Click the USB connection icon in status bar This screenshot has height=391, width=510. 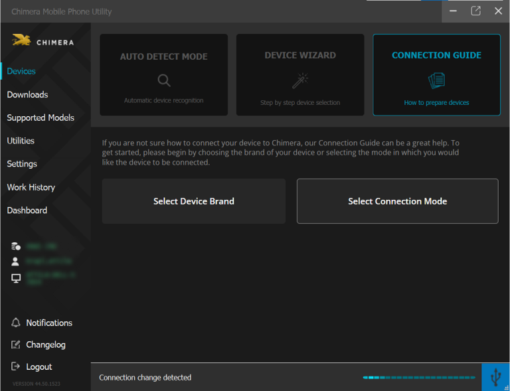pyautogui.click(x=495, y=377)
